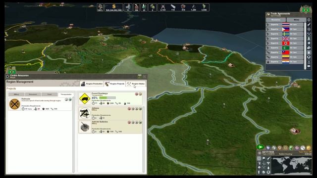Open the Region Production tab
This screenshot has height=178, width=317.
[x=92, y=84]
